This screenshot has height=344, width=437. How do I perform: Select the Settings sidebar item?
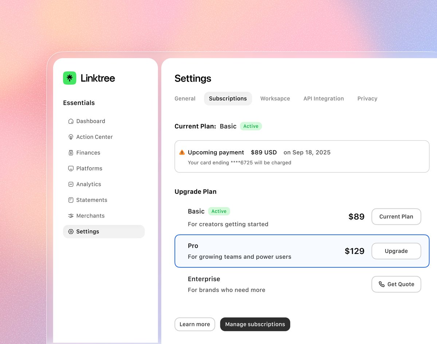[x=104, y=232]
